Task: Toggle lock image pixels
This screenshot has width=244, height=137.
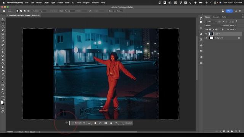Action: [213, 30]
